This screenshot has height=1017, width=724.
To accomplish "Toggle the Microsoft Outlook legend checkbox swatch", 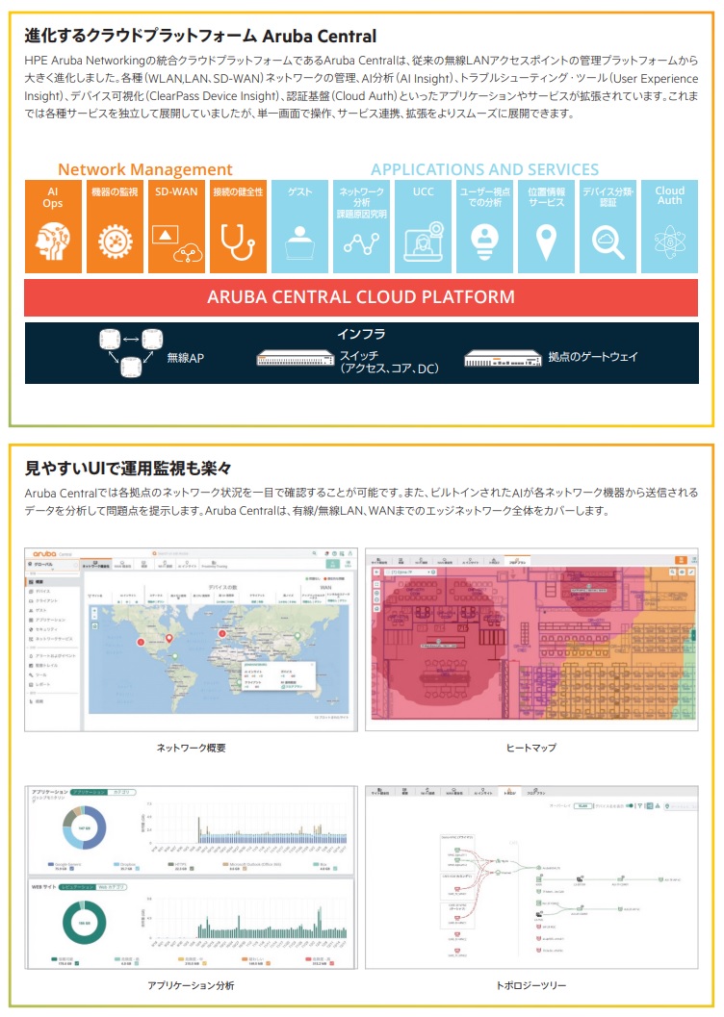I will click(x=245, y=869).
